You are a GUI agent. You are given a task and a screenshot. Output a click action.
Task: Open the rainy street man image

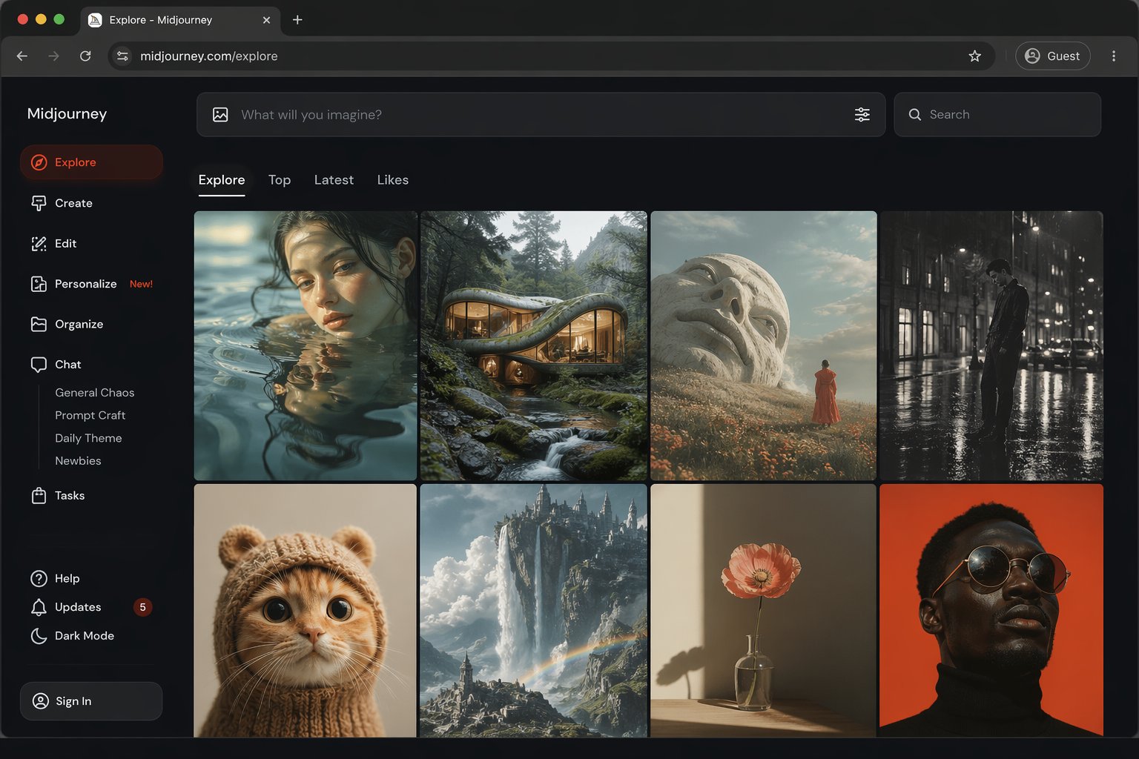point(991,345)
